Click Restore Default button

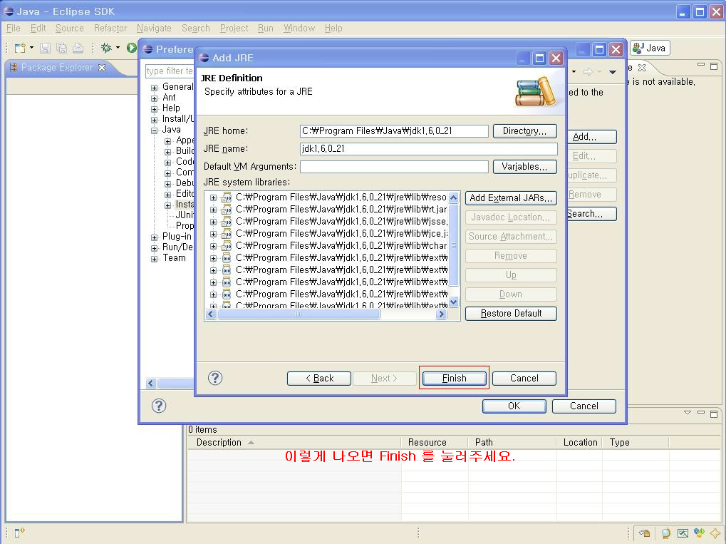[x=511, y=313]
